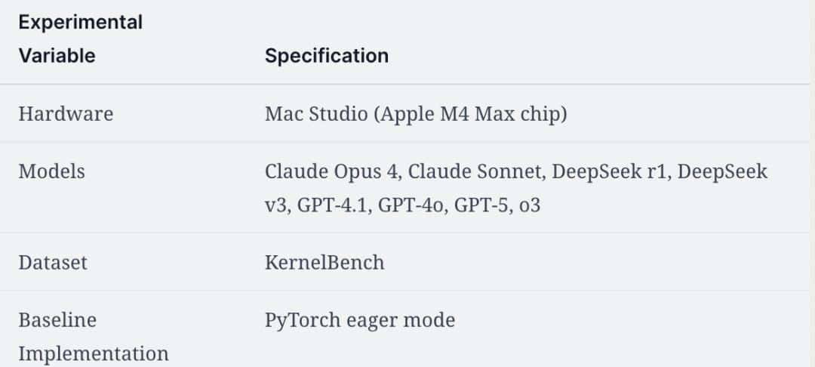The image size is (815, 367).
Task: Click GPT-4o in models list
Action: click(x=412, y=205)
